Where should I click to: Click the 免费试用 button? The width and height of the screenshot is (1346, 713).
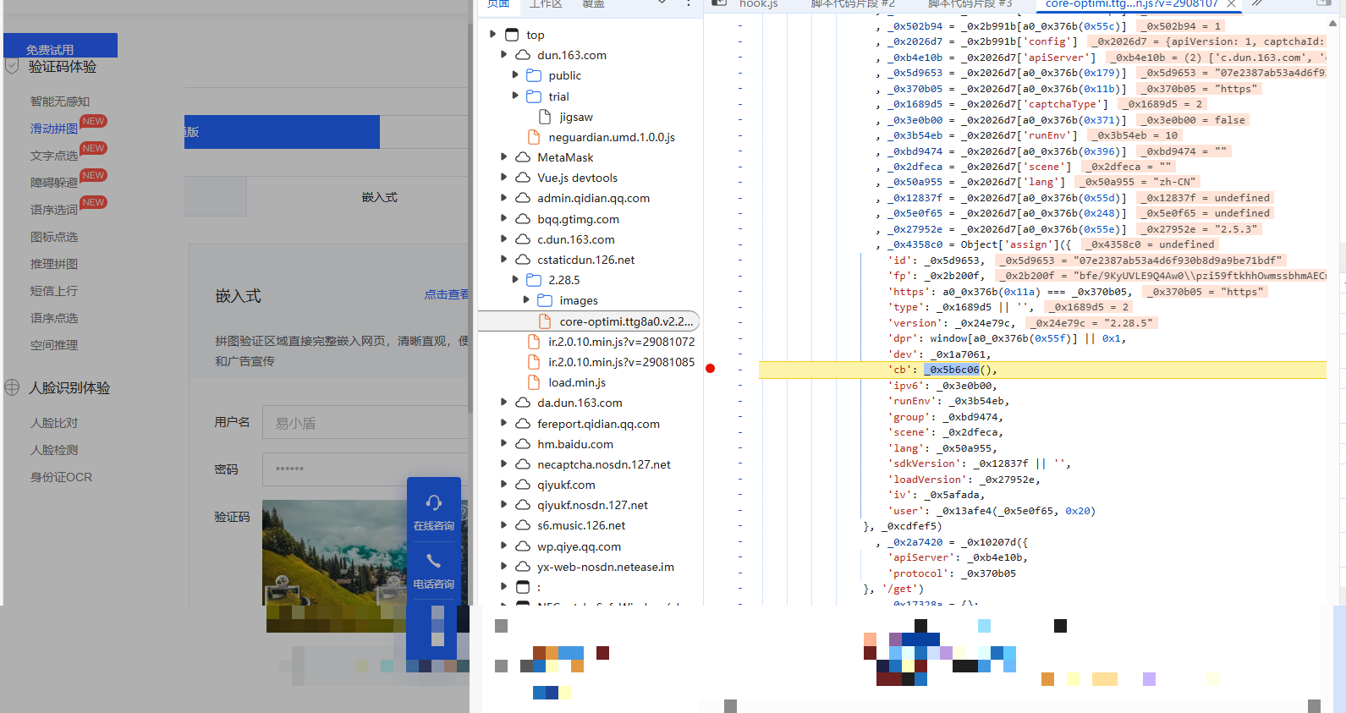[60, 47]
